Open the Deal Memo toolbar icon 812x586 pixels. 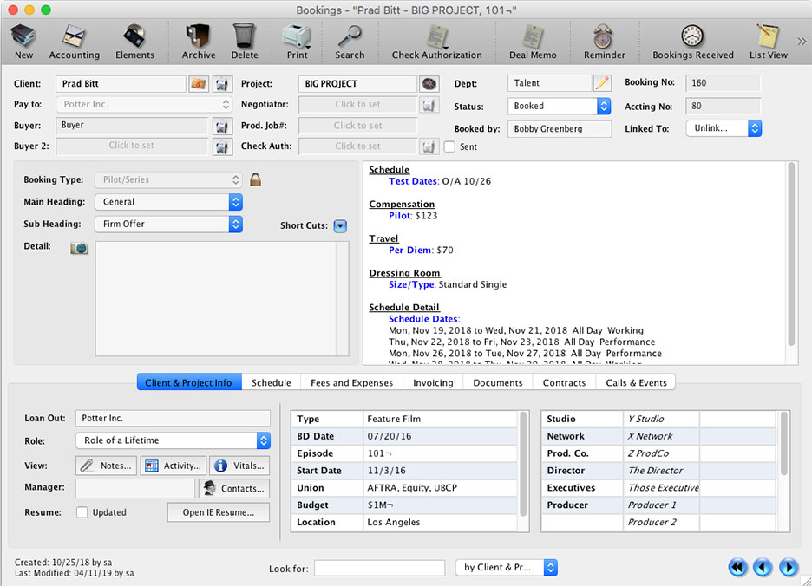click(533, 42)
